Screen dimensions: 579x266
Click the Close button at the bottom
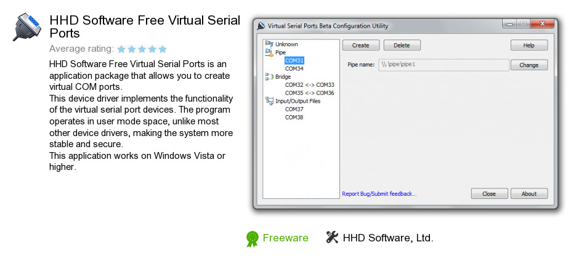pyautogui.click(x=489, y=194)
